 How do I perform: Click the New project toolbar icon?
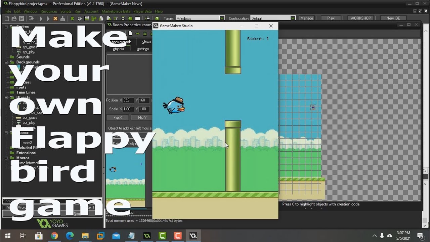coord(7,18)
